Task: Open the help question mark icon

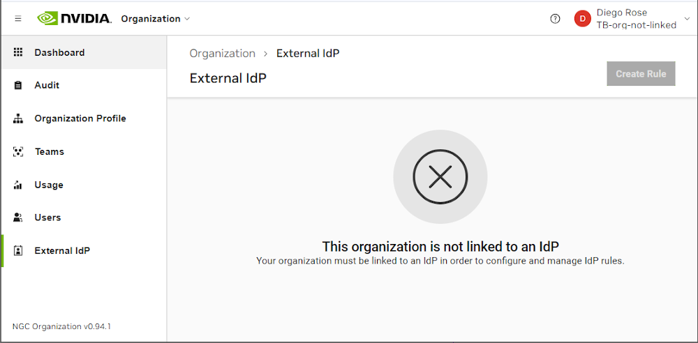Action: point(555,19)
